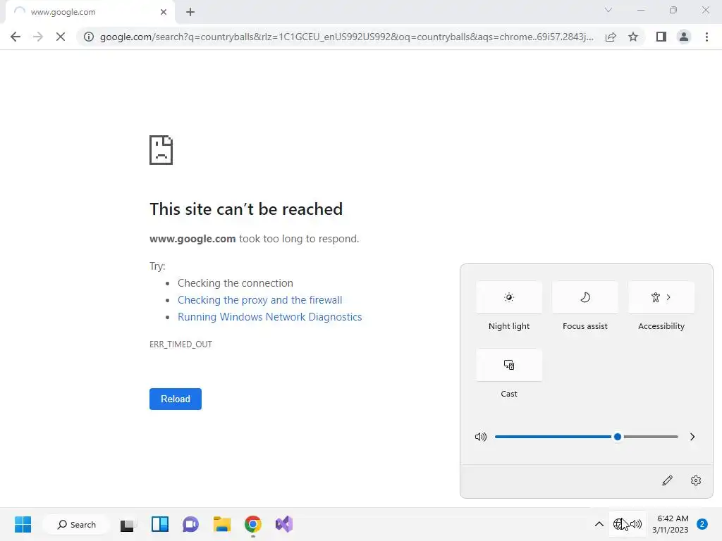Click the forward navigation arrow

click(38, 37)
